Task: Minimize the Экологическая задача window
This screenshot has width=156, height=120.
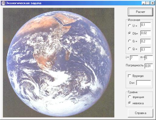Action: click(x=143, y=3)
